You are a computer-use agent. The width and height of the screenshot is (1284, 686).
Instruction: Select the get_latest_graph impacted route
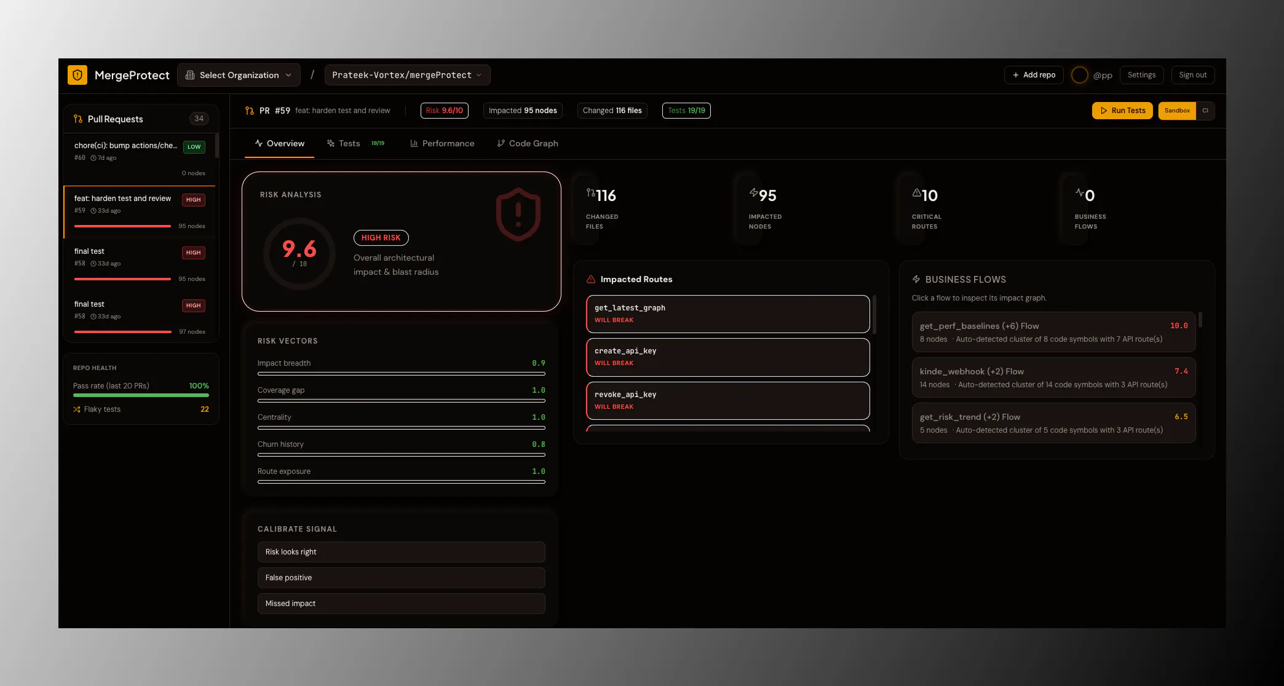(x=728, y=314)
